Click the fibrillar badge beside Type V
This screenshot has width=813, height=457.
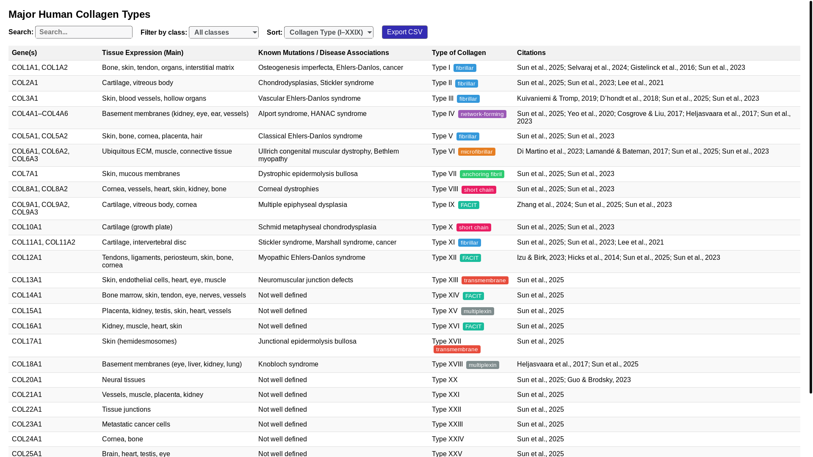tap(468, 137)
